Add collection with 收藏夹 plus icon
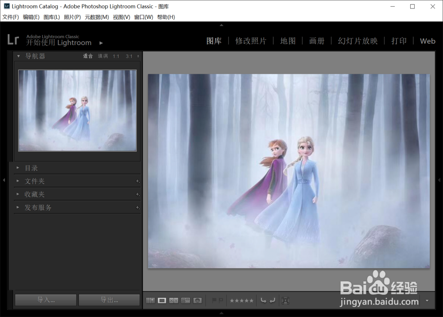 point(138,194)
